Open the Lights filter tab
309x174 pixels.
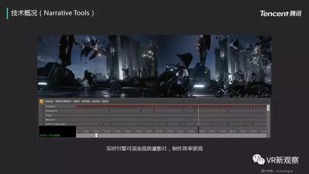[76, 101]
